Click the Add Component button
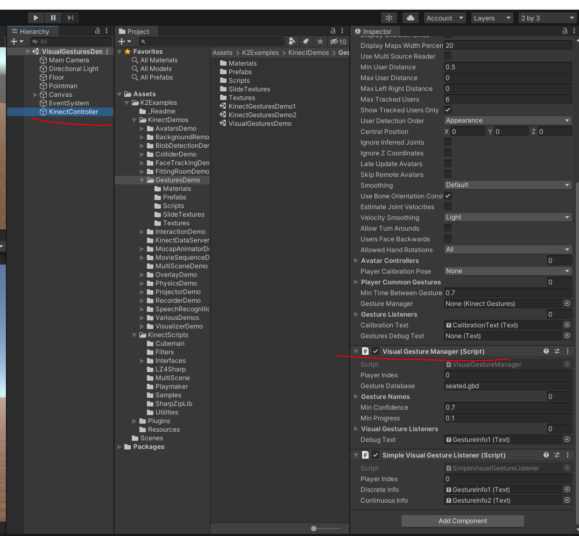 [462, 521]
